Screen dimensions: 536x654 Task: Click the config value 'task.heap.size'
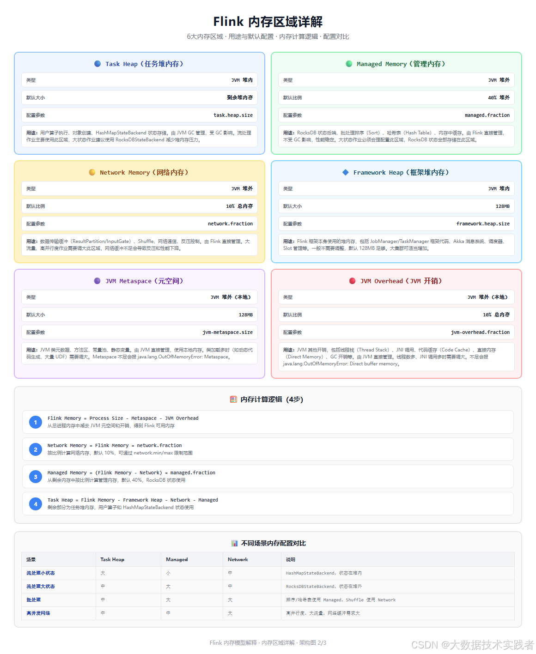click(x=233, y=115)
